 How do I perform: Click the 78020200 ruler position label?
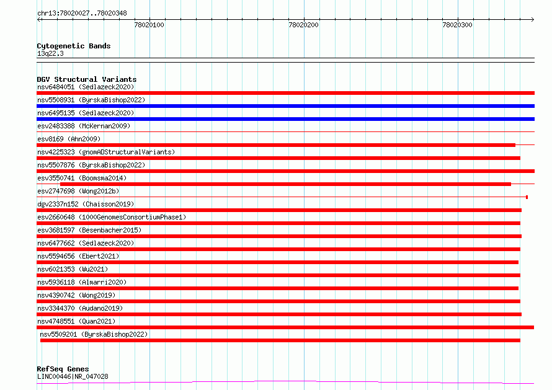coord(303,25)
